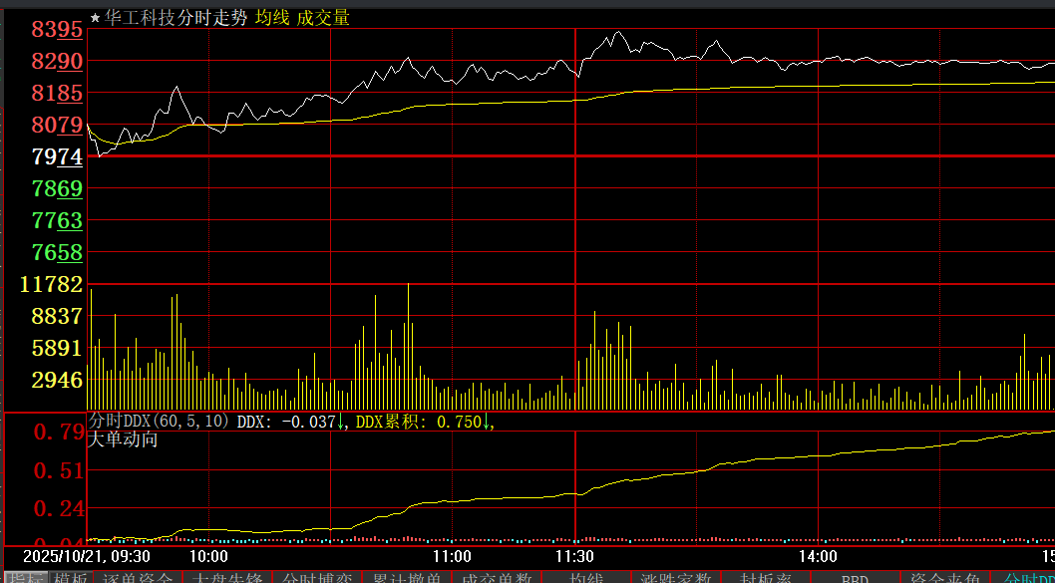
Task: Click the star icon before 华工科技
Action: 94,18
